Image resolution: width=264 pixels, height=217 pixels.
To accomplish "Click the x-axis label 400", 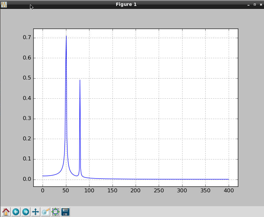I will pyautogui.click(x=229, y=190).
